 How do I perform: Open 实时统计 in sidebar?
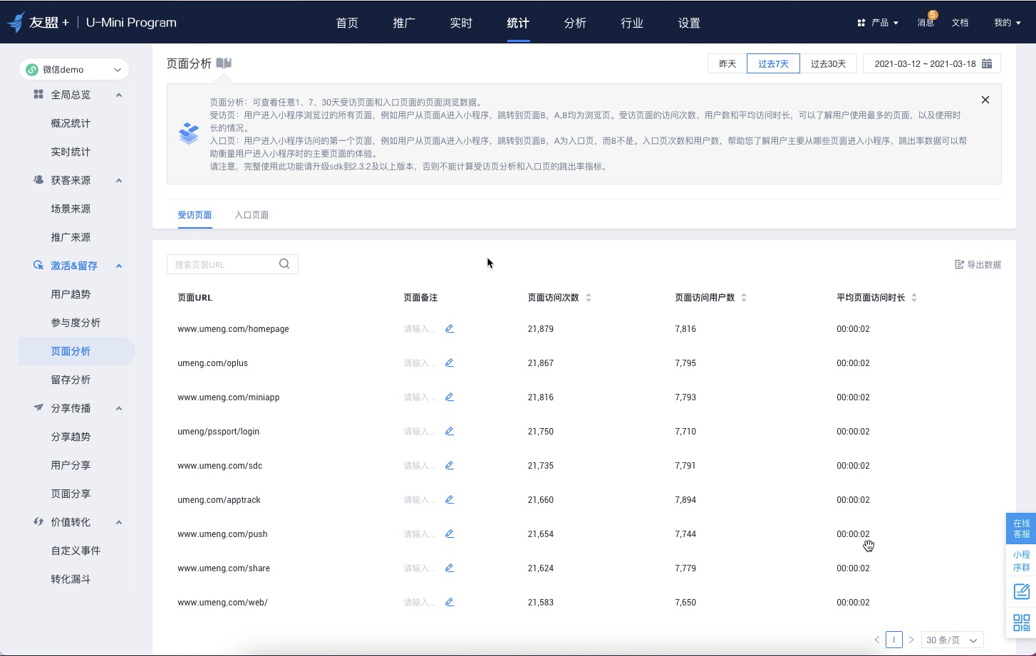click(71, 152)
